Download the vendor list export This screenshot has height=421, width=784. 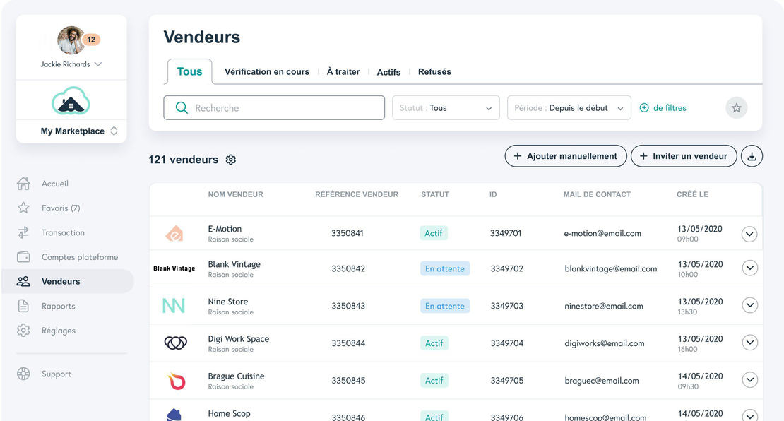[x=752, y=156]
